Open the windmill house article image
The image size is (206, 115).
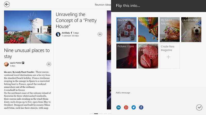(x=28, y=27)
